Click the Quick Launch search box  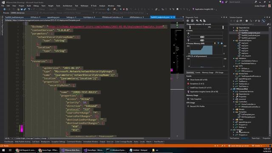pos(241,2)
